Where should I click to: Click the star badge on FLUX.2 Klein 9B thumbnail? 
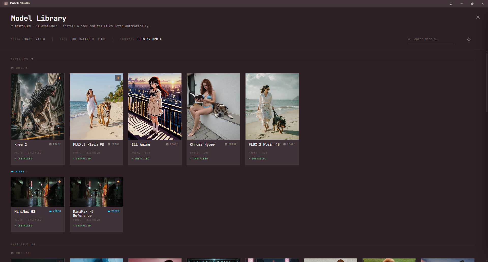coord(118,78)
